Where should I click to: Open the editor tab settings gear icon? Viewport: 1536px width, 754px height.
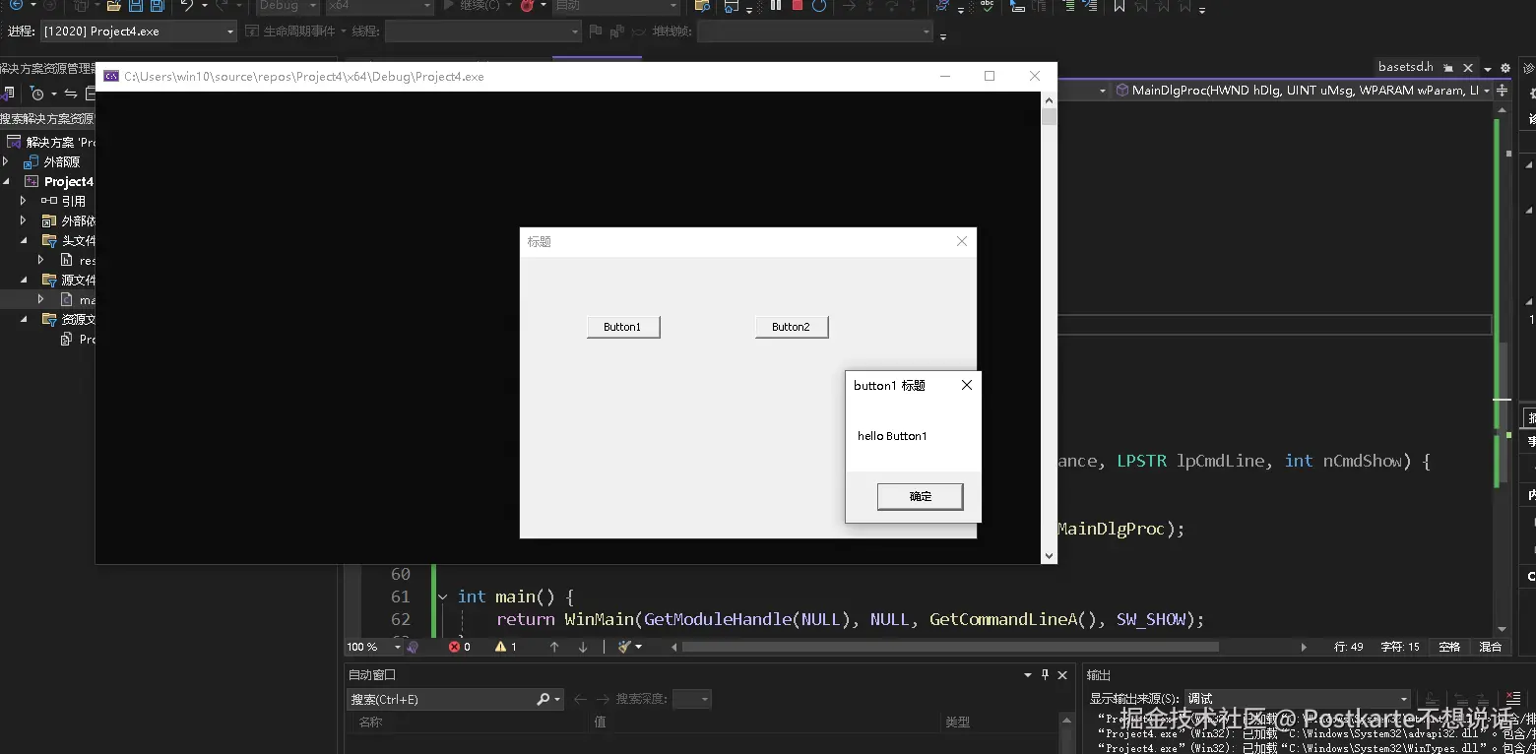click(1505, 68)
